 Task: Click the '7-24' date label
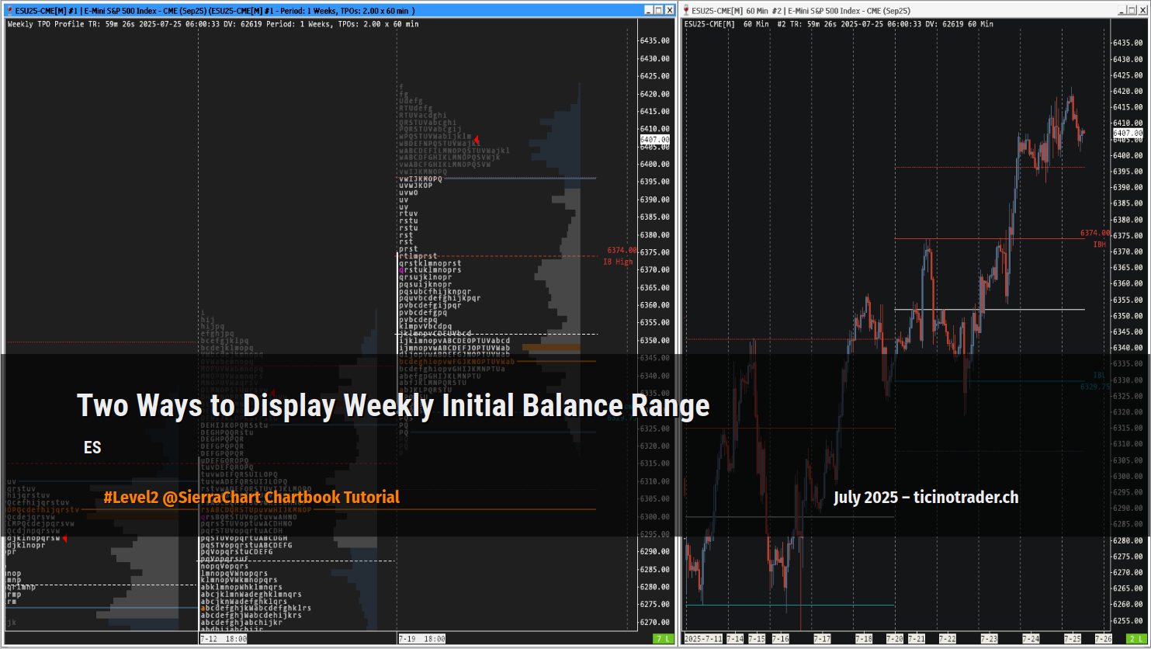(1031, 638)
